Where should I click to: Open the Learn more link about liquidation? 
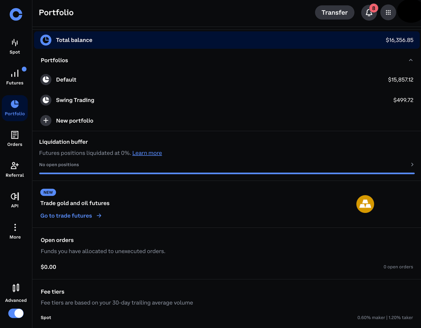147,153
